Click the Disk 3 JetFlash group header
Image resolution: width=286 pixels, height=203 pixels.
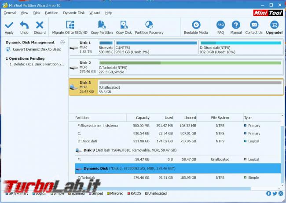178,150
